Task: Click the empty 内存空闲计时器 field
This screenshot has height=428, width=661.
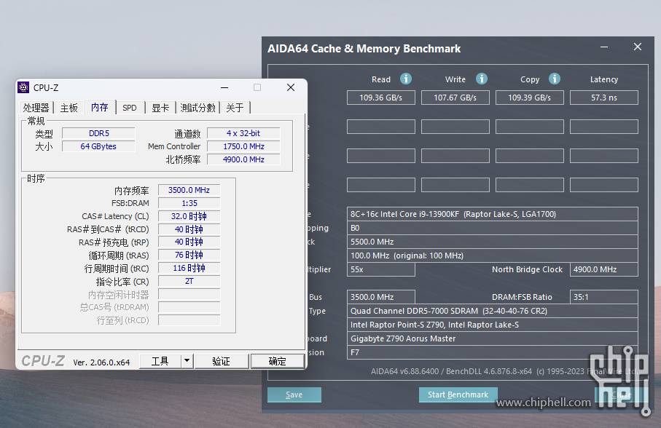Action: pos(189,294)
